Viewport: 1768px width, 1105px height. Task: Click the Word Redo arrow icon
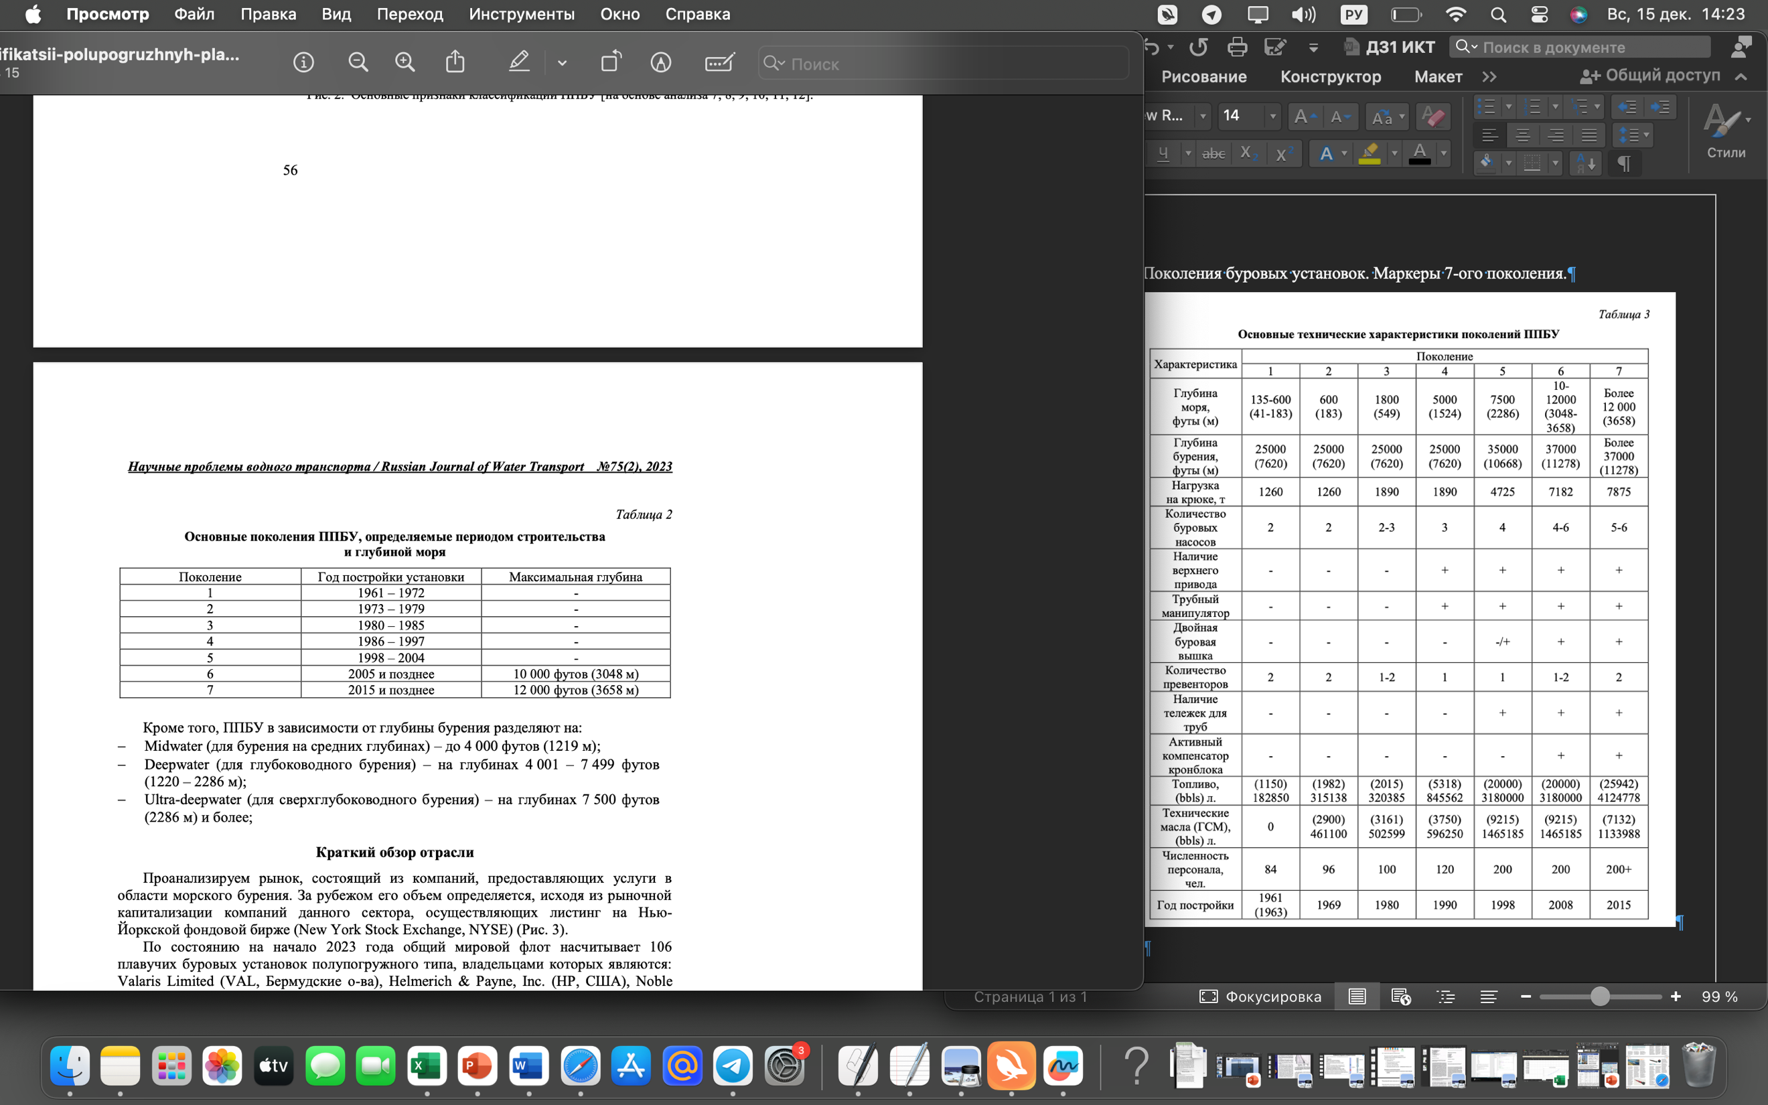[x=1198, y=48]
